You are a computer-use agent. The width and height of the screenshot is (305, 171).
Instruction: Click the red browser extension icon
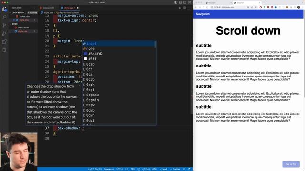(261, 7)
